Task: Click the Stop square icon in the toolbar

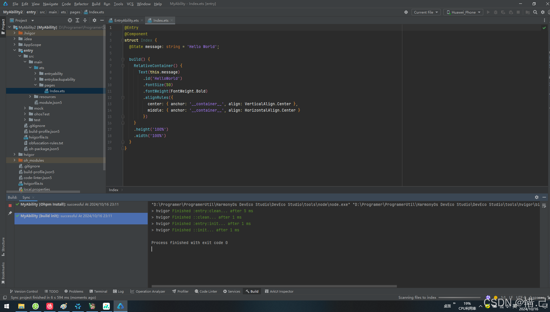Action: click(x=518, y=12)
